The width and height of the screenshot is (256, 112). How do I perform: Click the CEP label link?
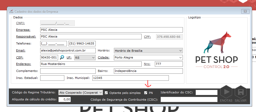pos(20,57)
